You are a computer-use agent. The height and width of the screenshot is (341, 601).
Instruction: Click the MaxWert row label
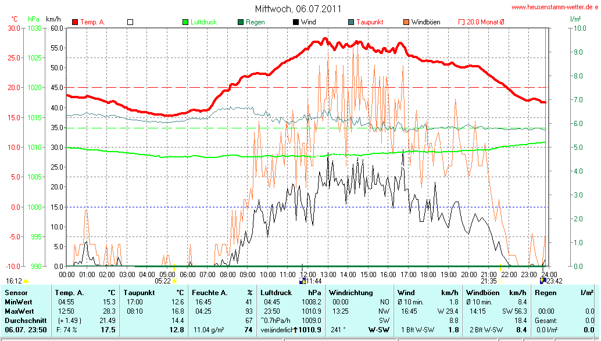click(18, 311)
